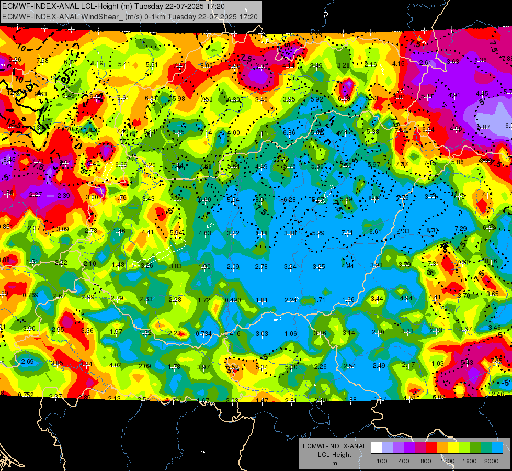Image resolution: width=512 pixels, height=471 pixels.
Task: Click the wind shear value 4.02
Action: click(x=115, y=365)
